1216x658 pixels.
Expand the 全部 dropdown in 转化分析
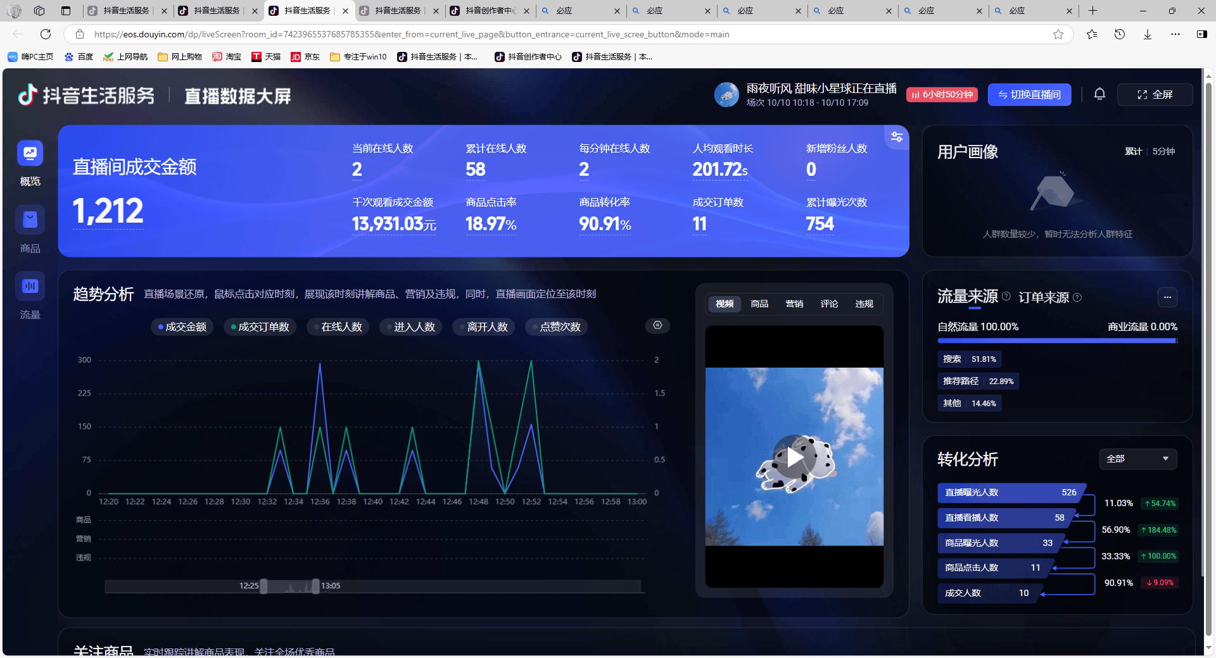coord(1137,459)
